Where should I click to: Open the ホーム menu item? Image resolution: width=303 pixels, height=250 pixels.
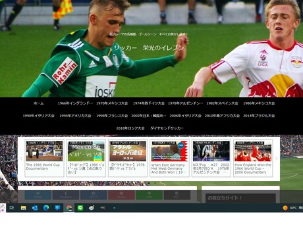point(38,103)
